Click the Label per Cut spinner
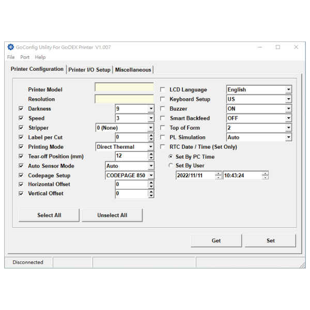 pyautogui.click(x=151, y=137)
